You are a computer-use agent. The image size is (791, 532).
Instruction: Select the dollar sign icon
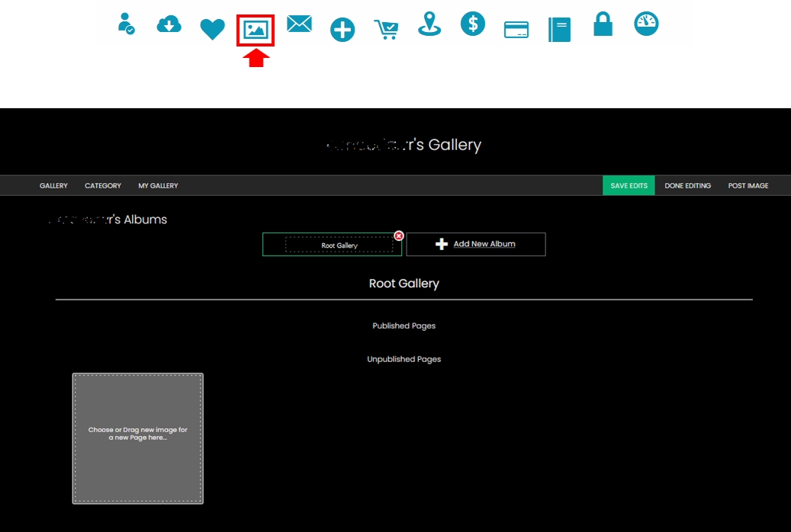coord(473,24)
